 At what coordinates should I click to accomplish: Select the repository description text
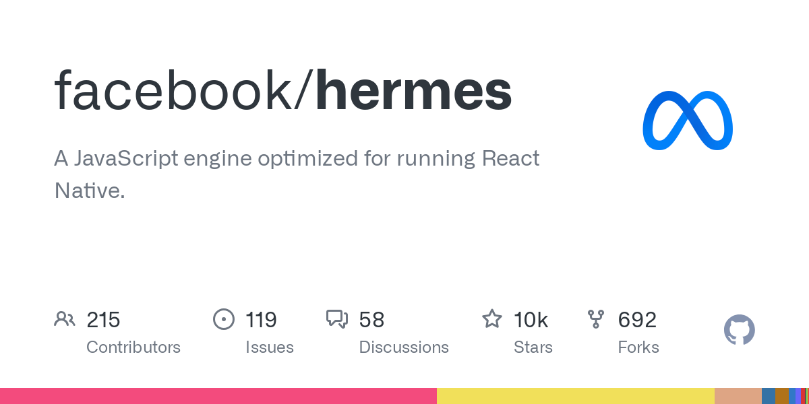[297, 174]
